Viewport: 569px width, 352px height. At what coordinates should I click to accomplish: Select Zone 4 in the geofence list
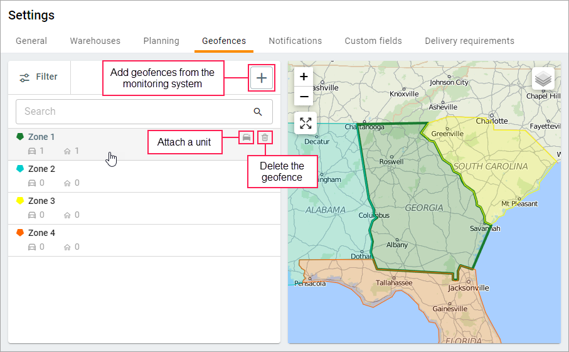[x=41, y=233]
